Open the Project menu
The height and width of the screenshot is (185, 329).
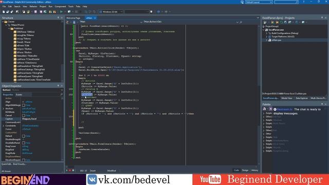coord(43,7)
